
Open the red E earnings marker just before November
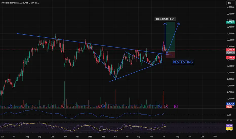pyautogui.click(x=63, y=106)
